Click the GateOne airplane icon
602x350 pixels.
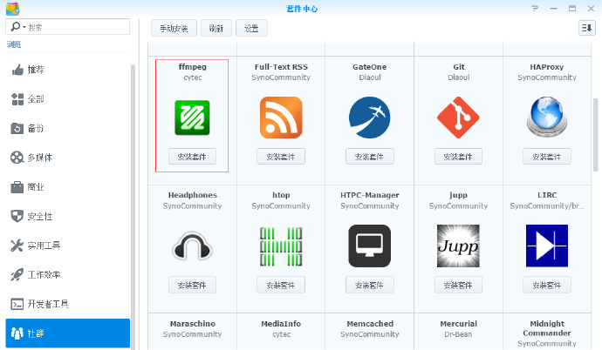pos(370,118)
